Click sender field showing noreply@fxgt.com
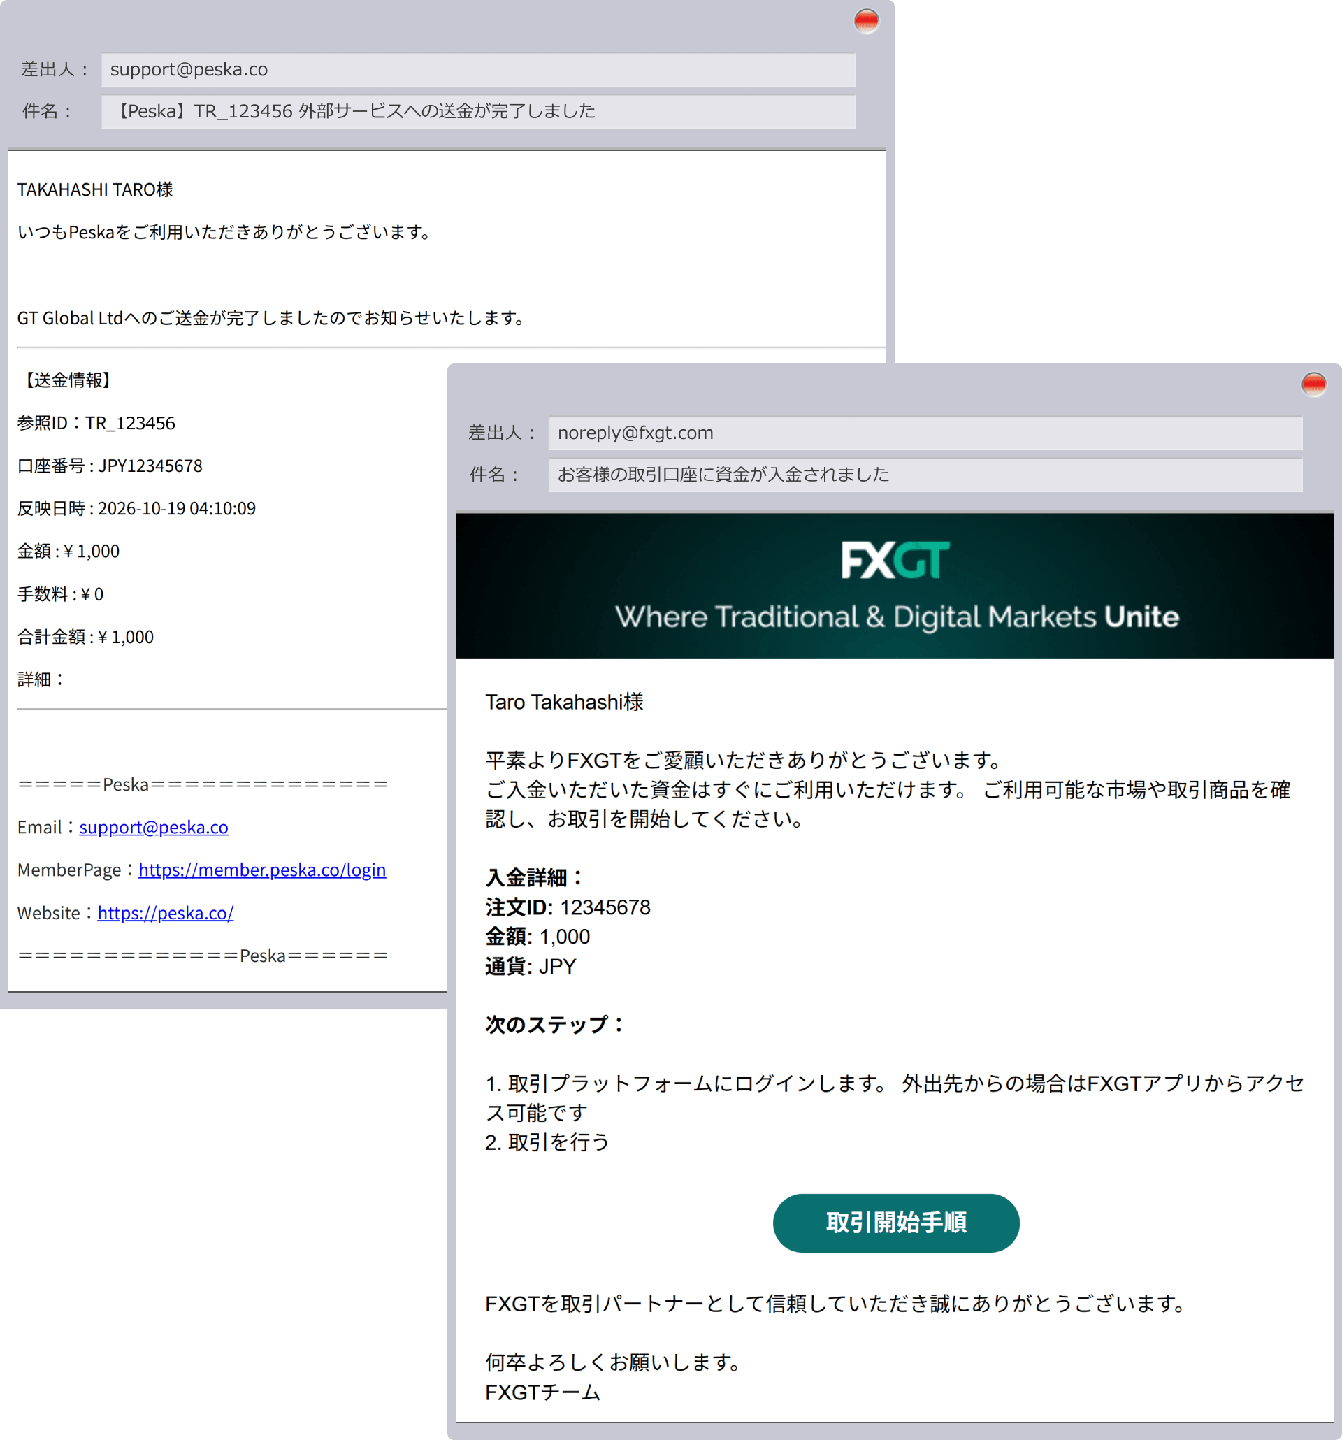1342x1440 pixels. point(925,433)
